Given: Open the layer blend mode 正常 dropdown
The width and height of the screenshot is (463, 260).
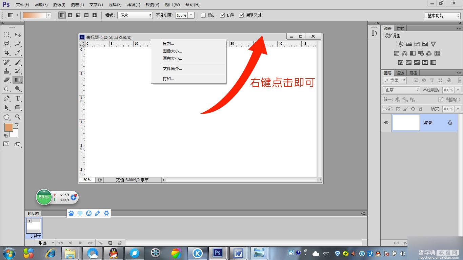Looking at the screenshot, I should click(x=401, y=90).
